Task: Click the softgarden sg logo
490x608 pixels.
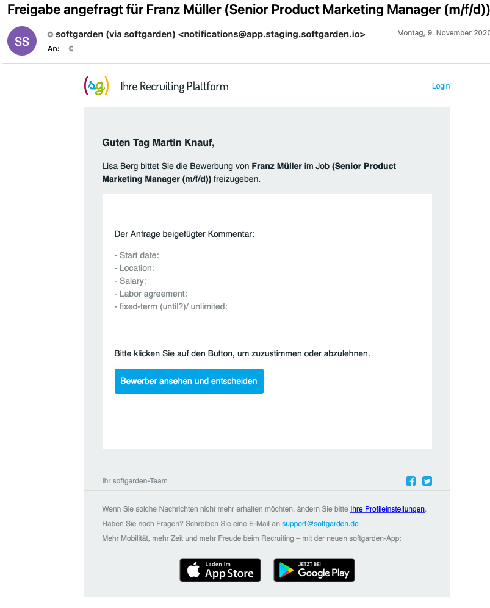Action: click(x=96, y=86)
